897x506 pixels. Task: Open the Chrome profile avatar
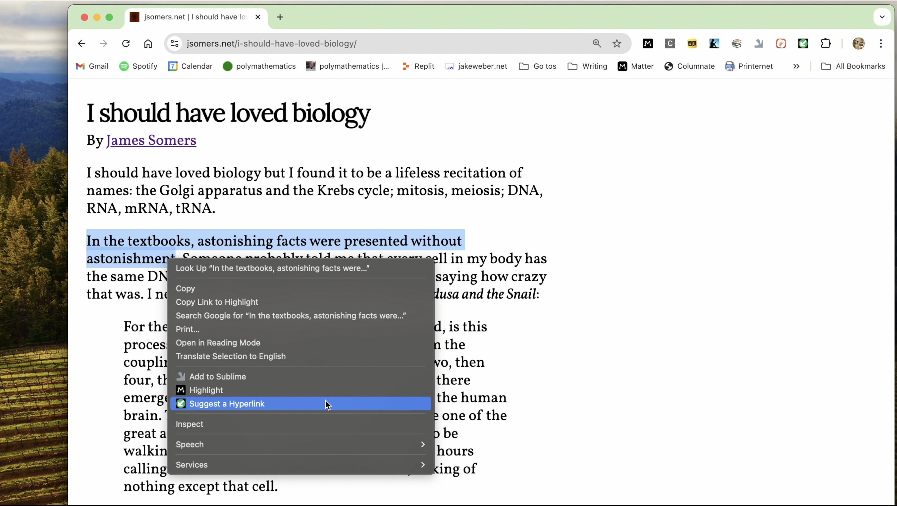pyautogui.click(x=859, y=43)
